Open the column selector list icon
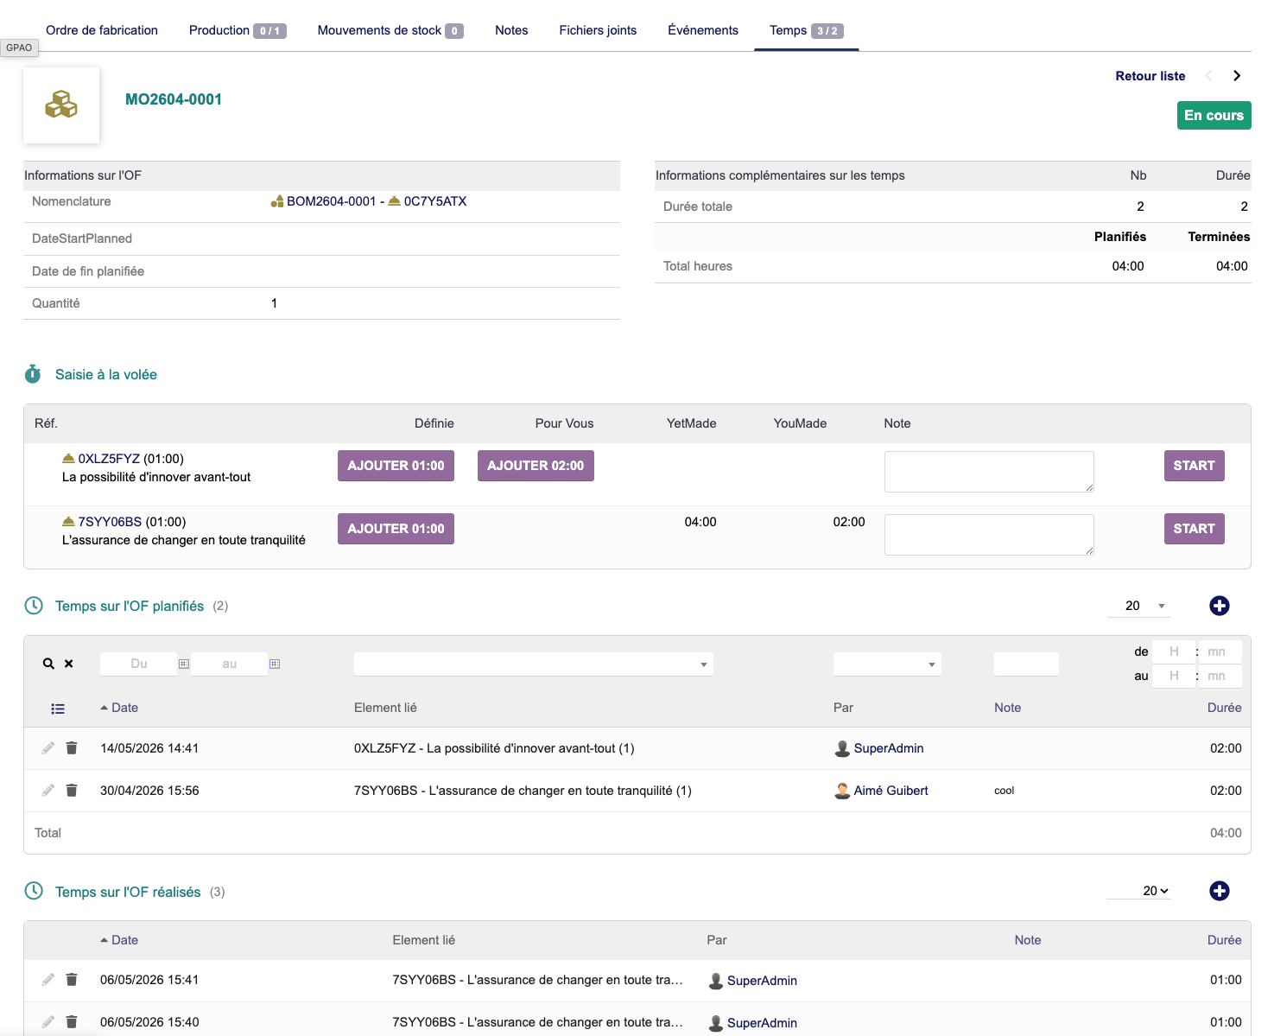1274x1036 pixels. [x=58, y=709]
